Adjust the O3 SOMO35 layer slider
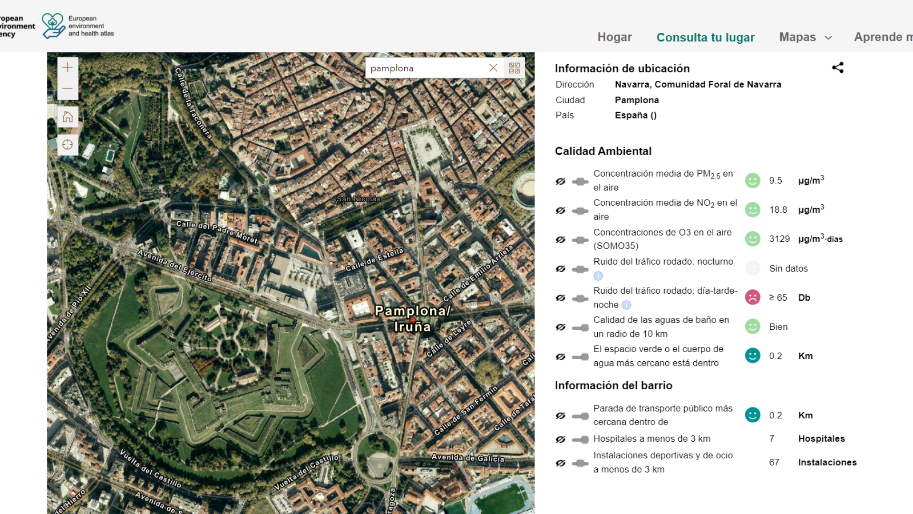Image resolution: width=913 pixels, height=514 pixels. (580, 240)
